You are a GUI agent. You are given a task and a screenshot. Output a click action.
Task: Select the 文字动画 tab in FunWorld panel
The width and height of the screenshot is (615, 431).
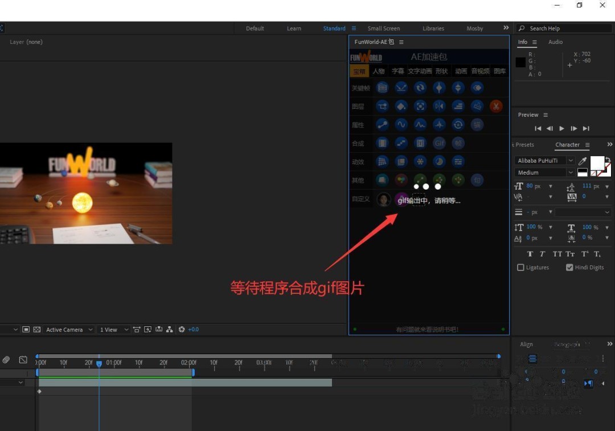click(420, 71)
